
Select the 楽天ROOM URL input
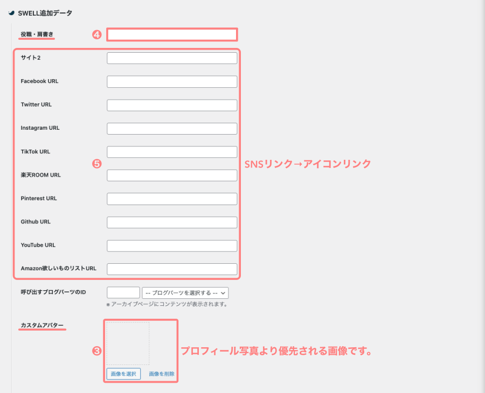[x=172, y=176]
